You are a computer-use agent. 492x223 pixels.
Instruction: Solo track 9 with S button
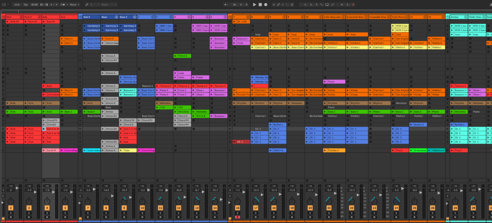(124, 213)
